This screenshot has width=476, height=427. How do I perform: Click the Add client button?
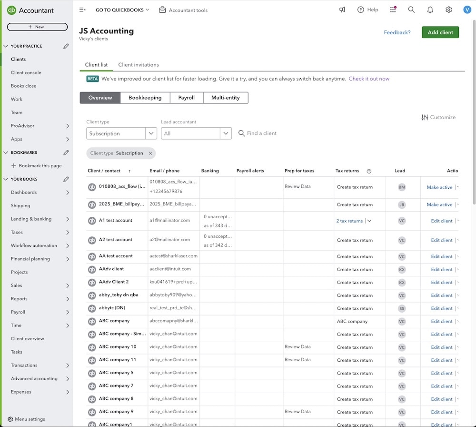pos(440,32)
